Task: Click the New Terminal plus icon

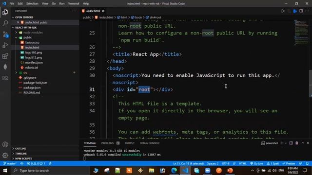Action: pos(282,143)
